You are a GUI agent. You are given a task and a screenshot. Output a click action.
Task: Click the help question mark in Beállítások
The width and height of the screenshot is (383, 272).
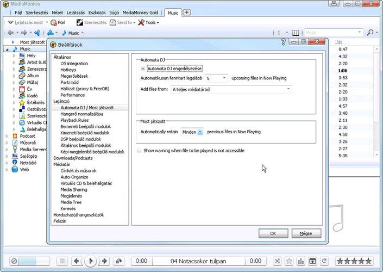(284, 41)
